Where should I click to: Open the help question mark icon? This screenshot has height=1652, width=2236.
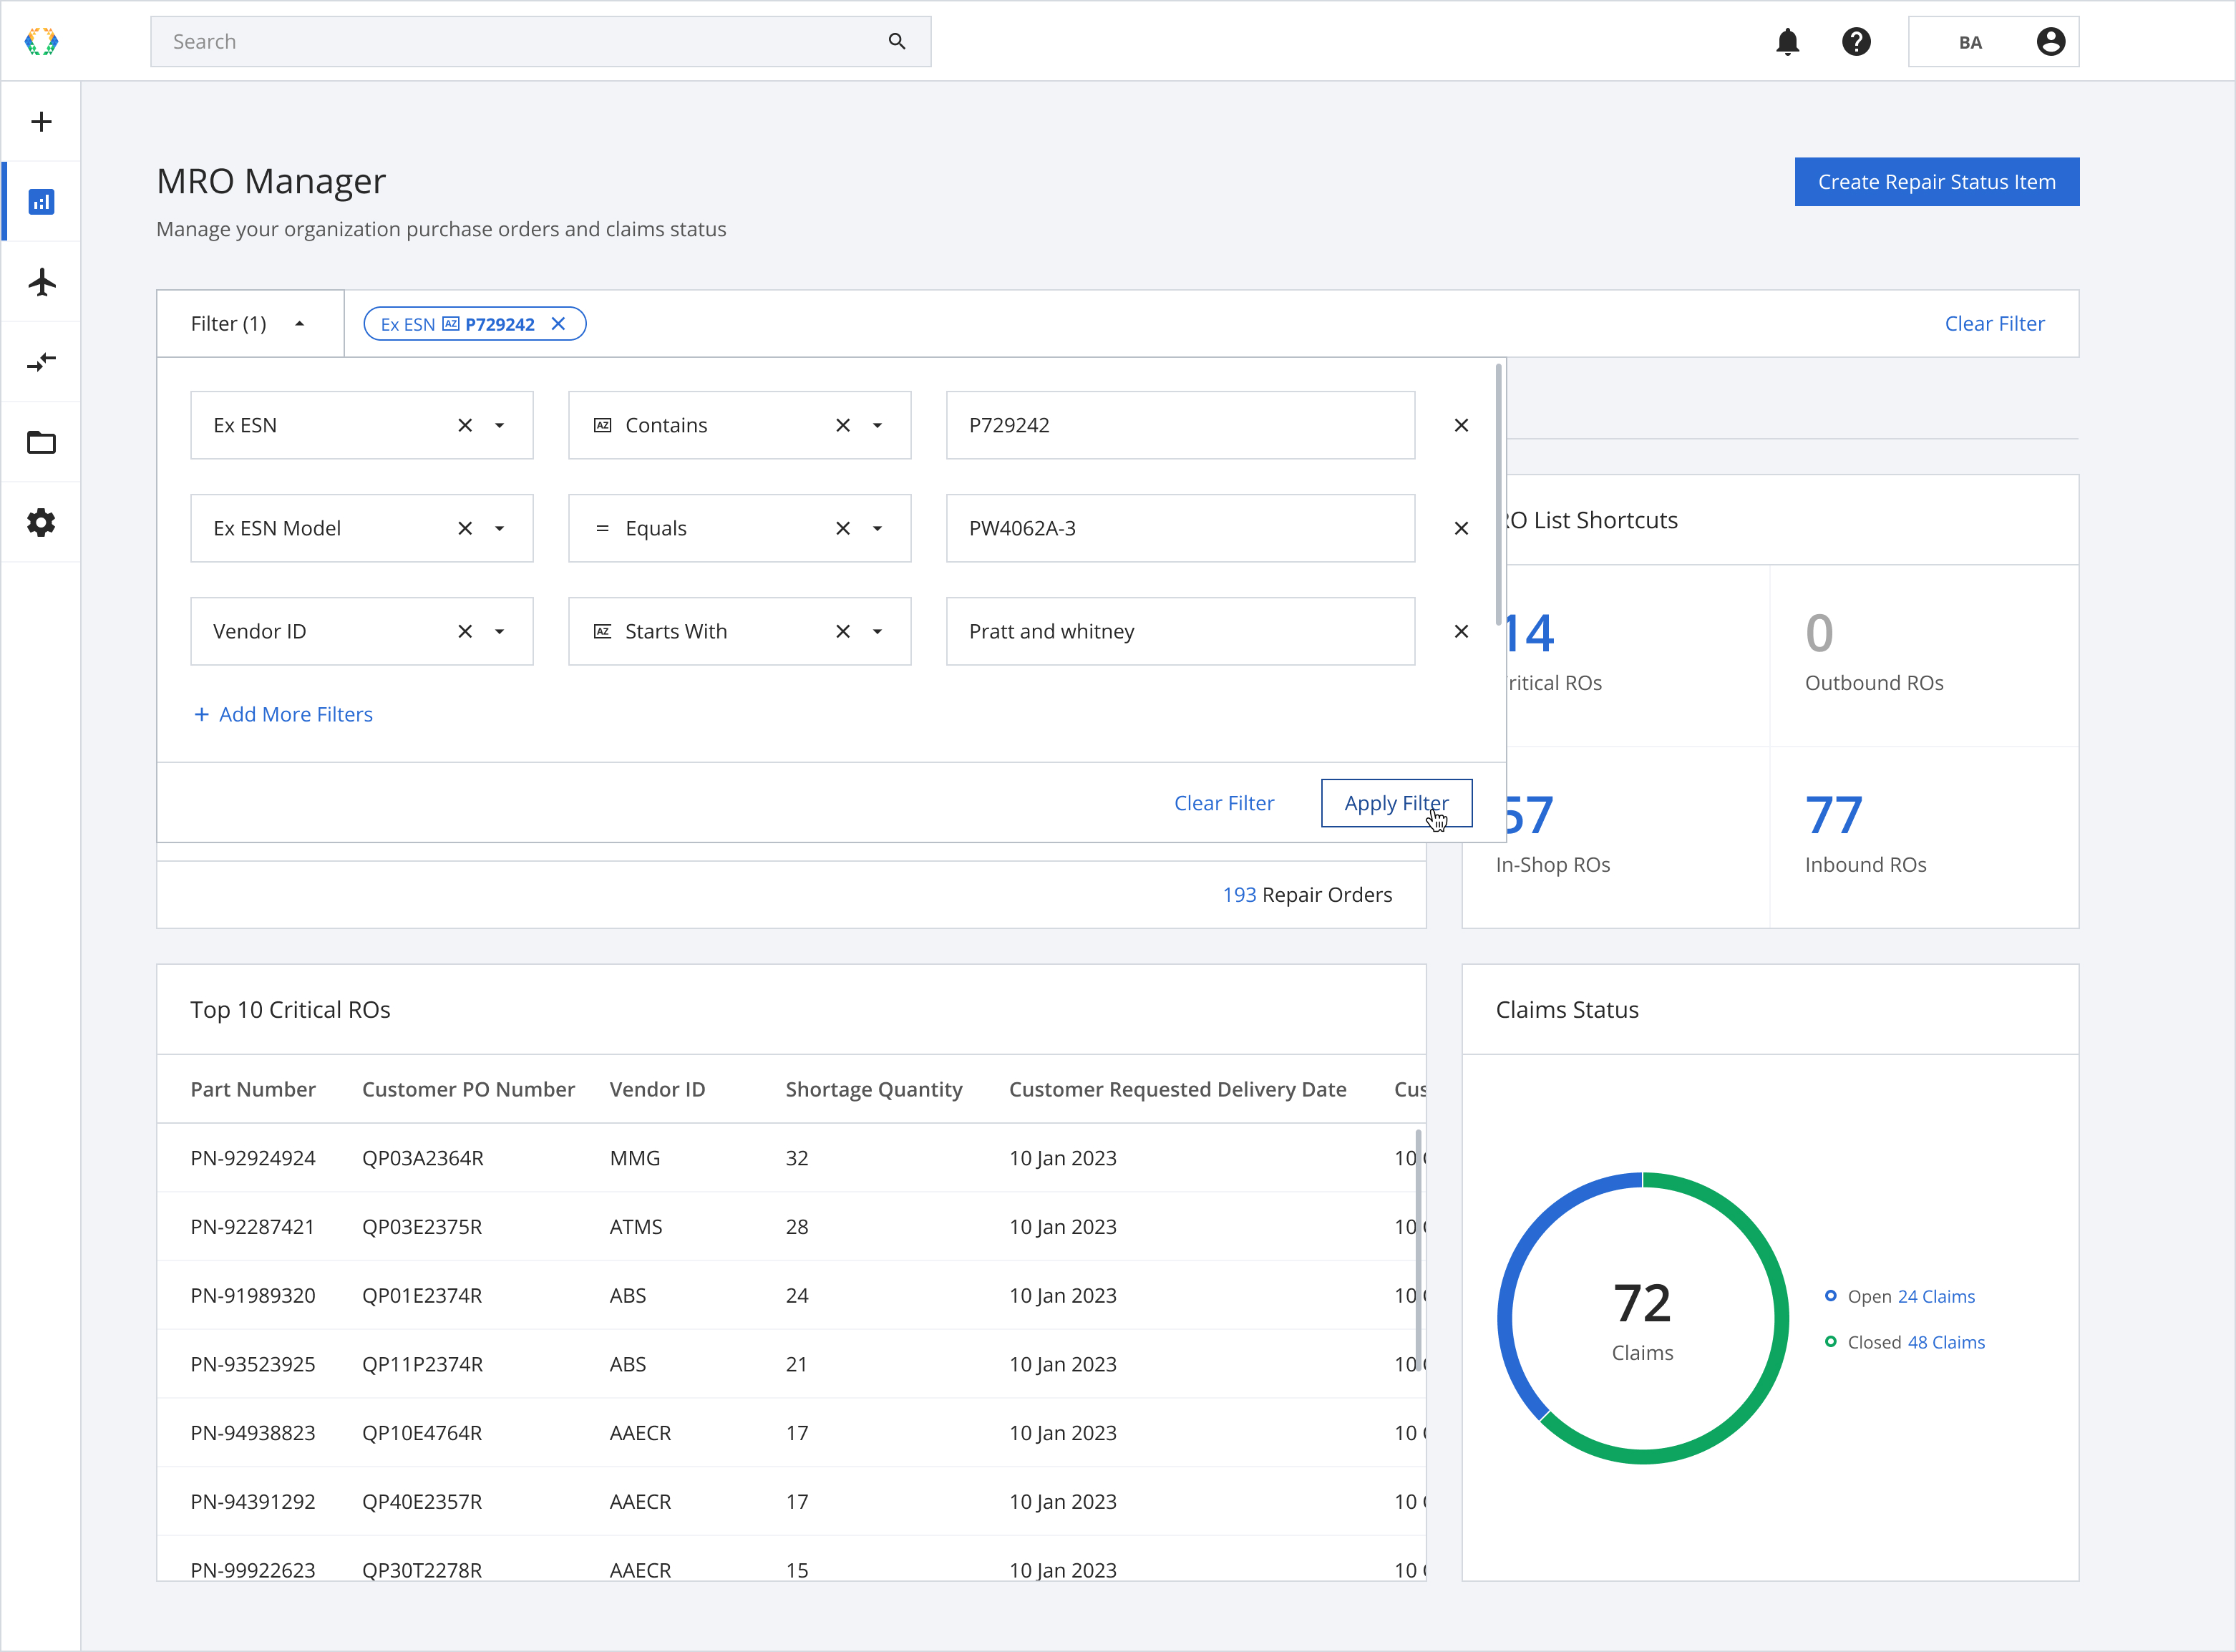1856,41
